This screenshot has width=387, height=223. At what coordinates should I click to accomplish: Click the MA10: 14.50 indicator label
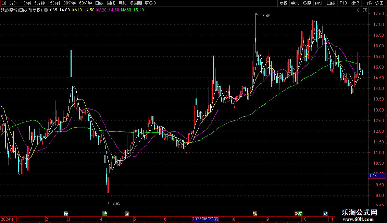click(83, 10)
